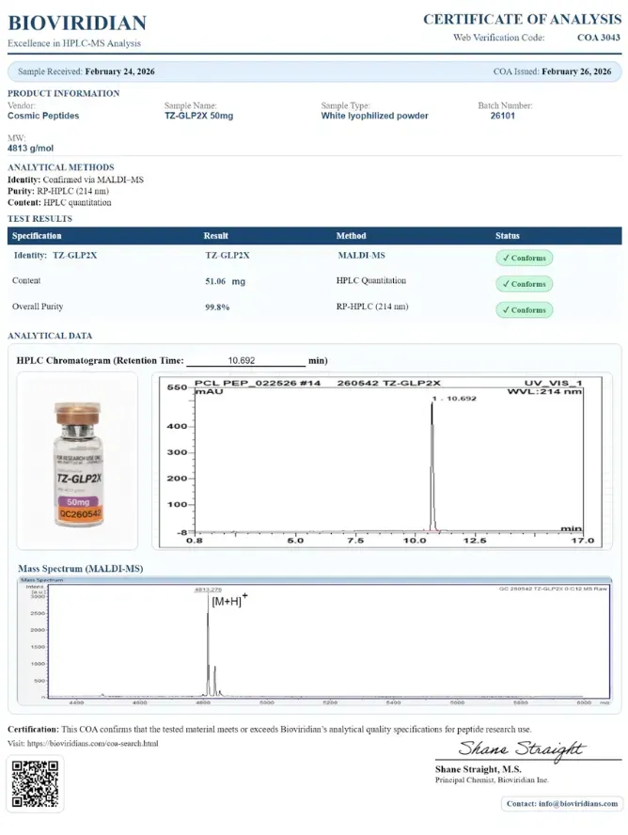Click the TZ-GLP2X vial photo
The image size is (628, 835).
[78, 461]
